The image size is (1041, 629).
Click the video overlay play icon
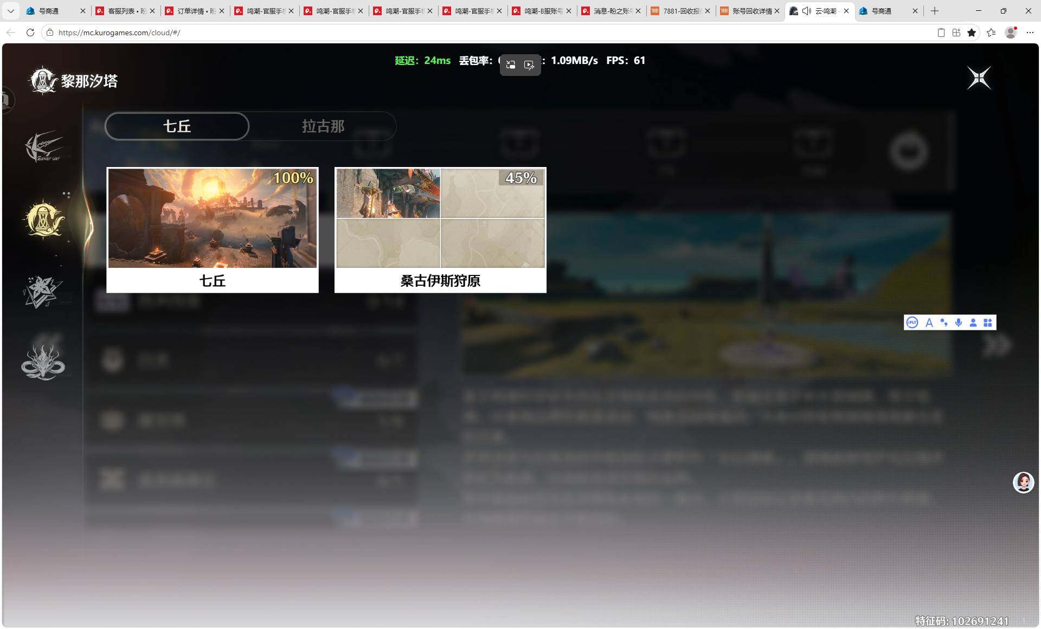pyautogui.click(x=529, y=65)
